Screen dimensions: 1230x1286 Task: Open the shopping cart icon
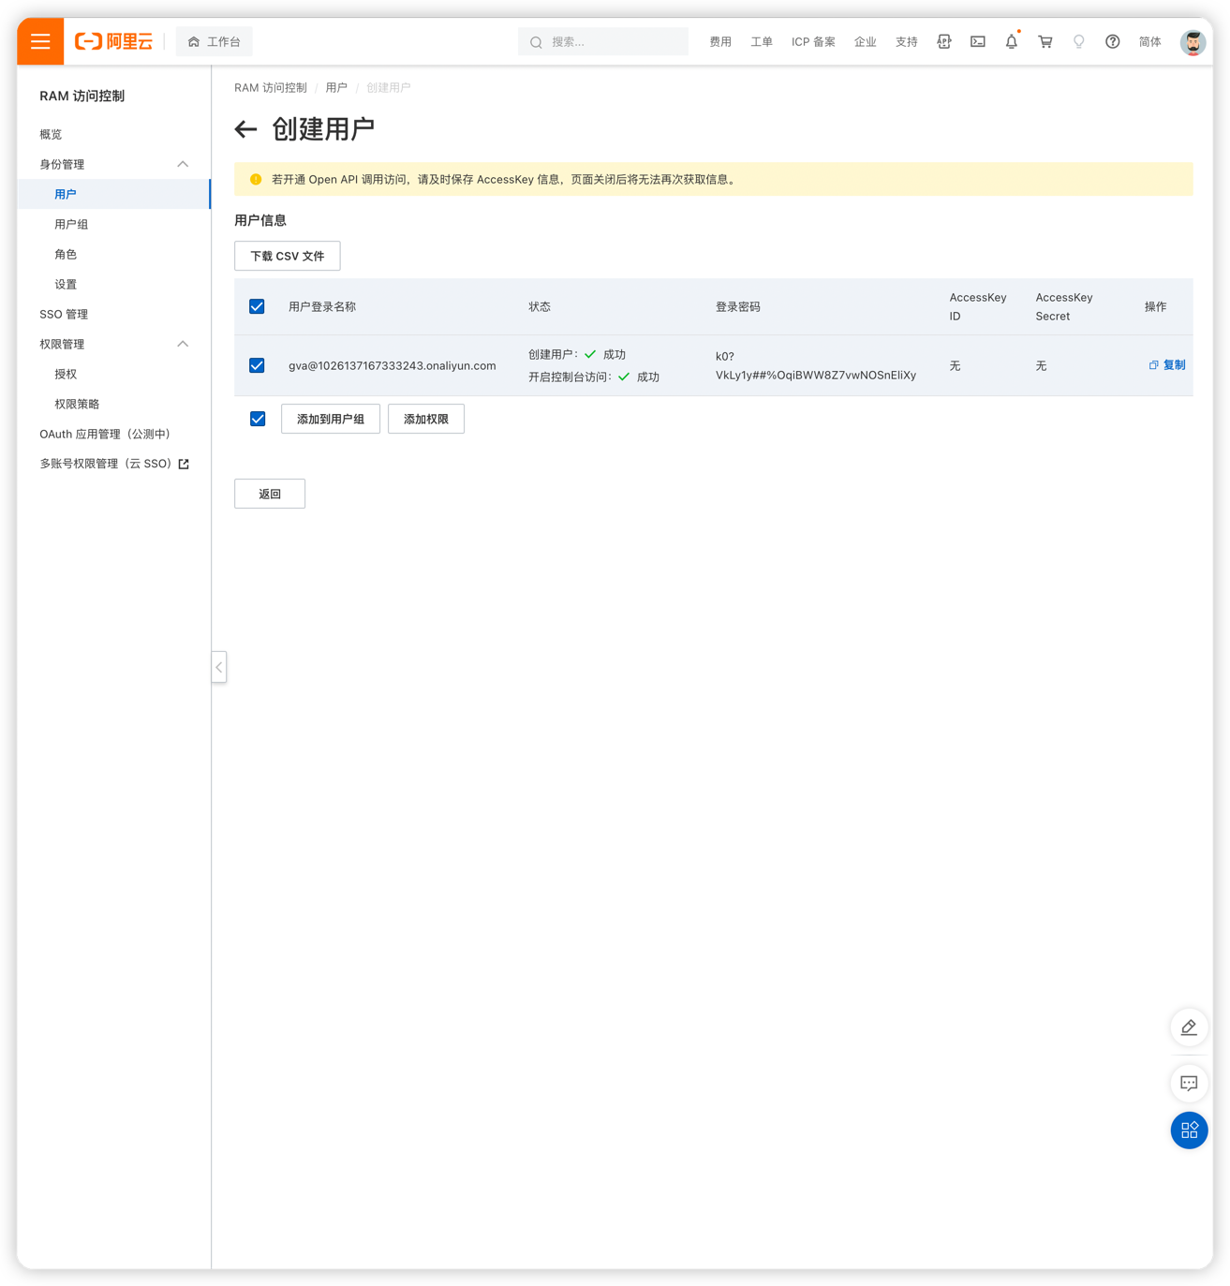click(x=1045, y=42)
